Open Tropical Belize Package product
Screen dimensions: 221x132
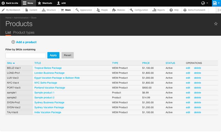tap(48, 68)
